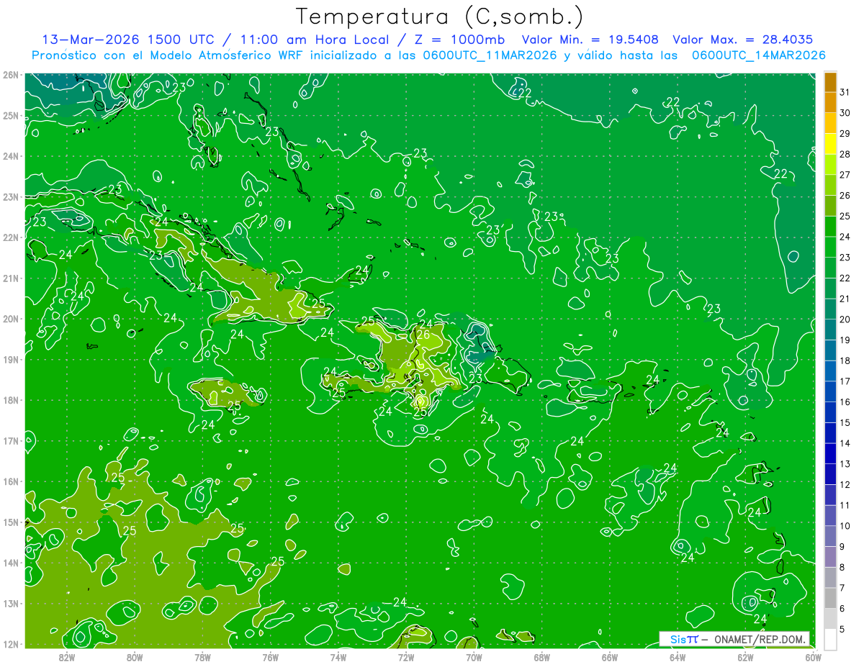Click the "22N" latitude axis label
This screenshot has width=864, height=667.
pos(10,237)
